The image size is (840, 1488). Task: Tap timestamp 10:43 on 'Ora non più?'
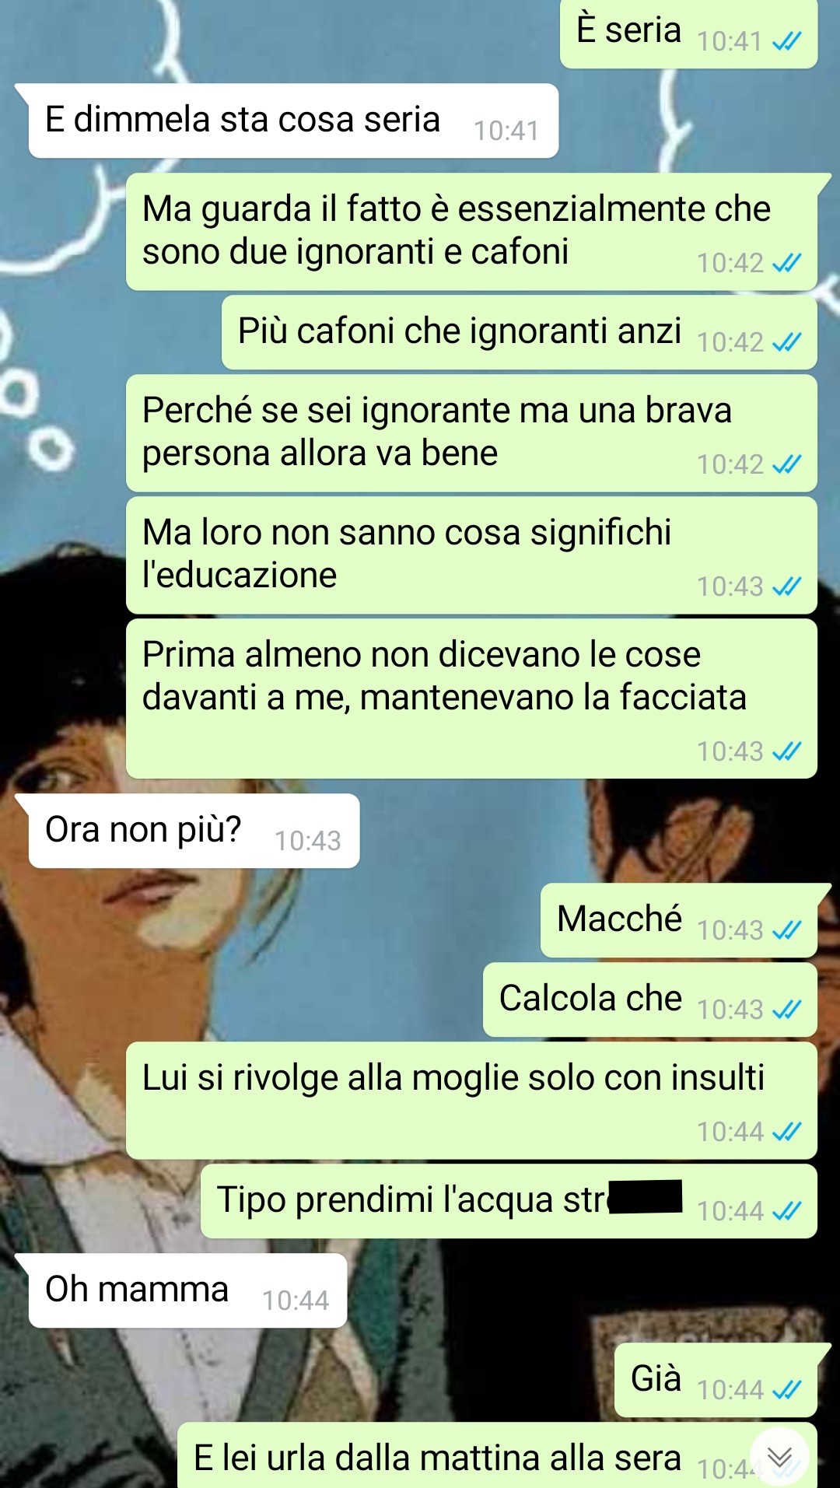pos(308,841)
